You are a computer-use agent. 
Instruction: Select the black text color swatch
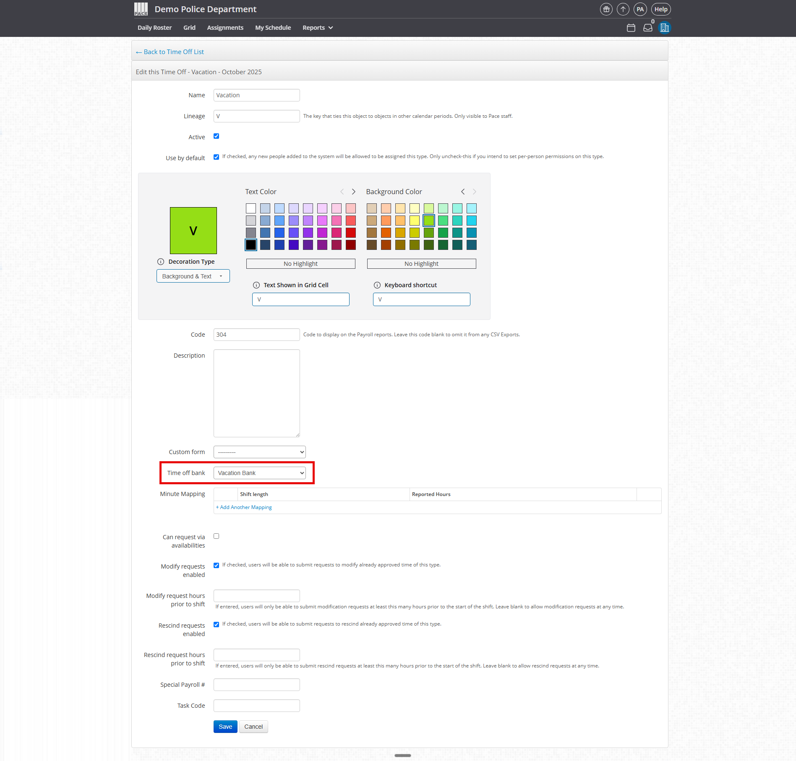(x=251, y=245)
